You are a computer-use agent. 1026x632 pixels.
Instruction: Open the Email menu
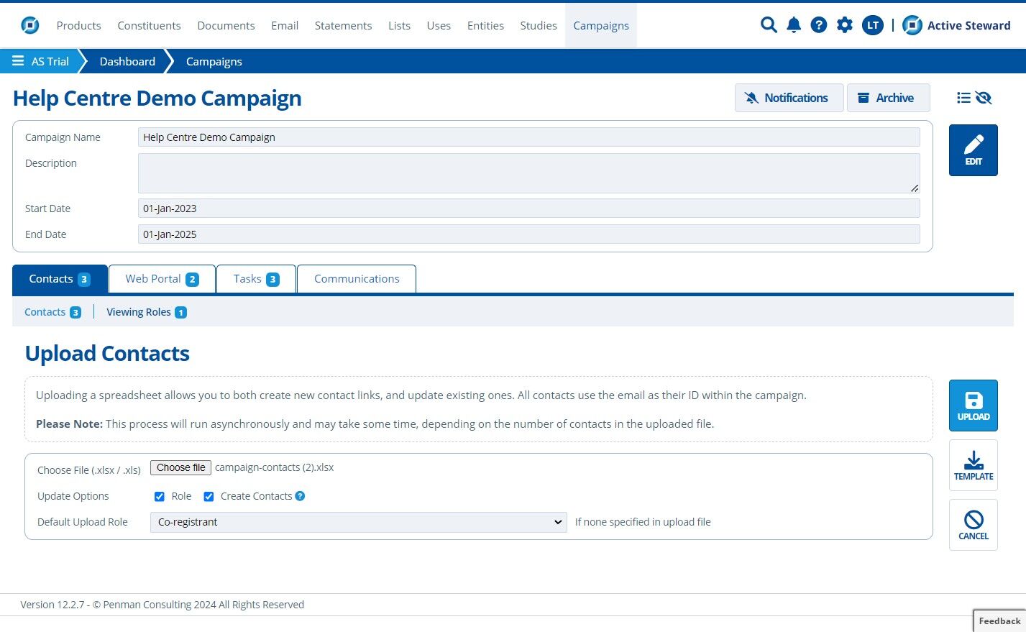(x=285, y=25)
